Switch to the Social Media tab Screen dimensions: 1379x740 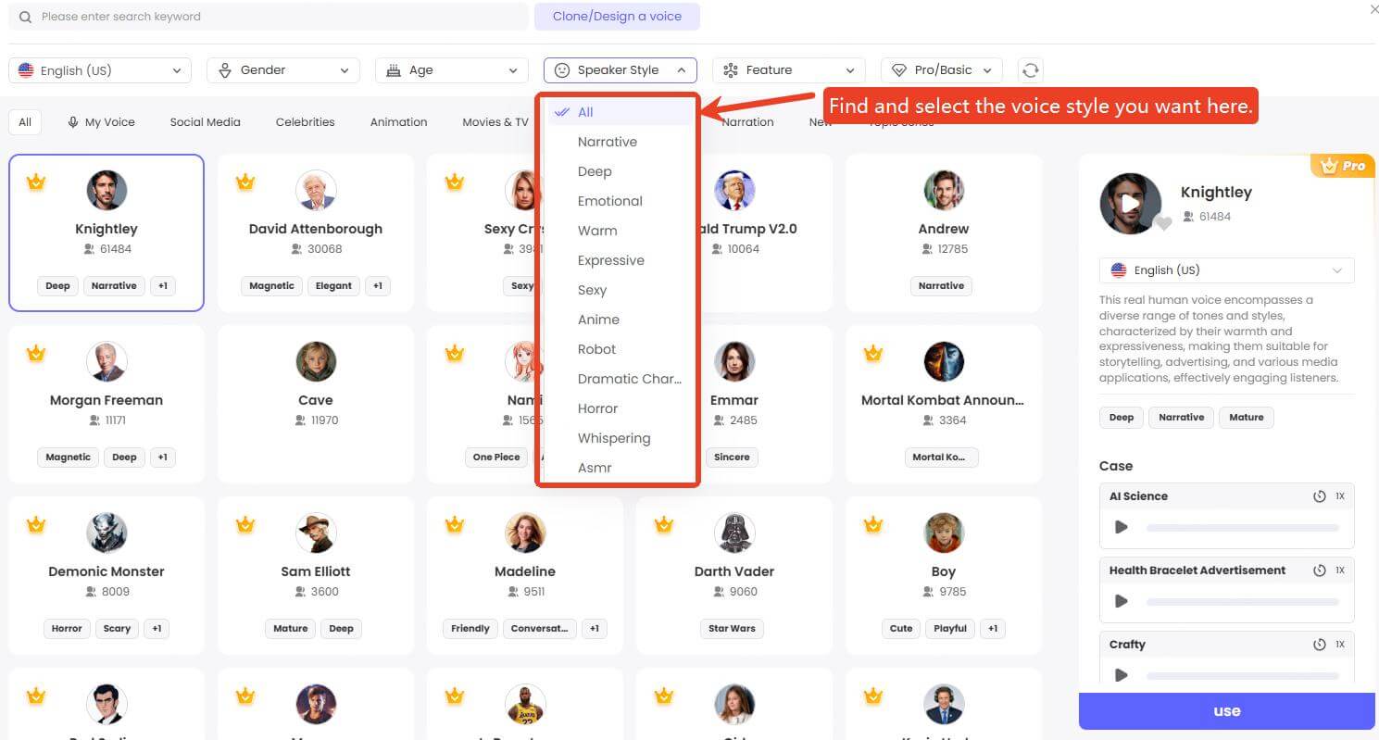pyautogui.click(x=205, y=122)
